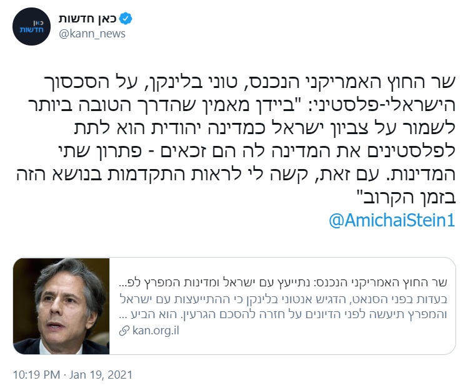Click the Jan 19, 2021 date
Image resolution: width=468 pixels, height=388 pixels.
click(x=101, y=375)
